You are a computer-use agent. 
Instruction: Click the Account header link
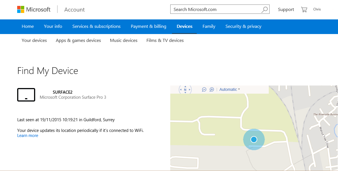click(75, 10)
